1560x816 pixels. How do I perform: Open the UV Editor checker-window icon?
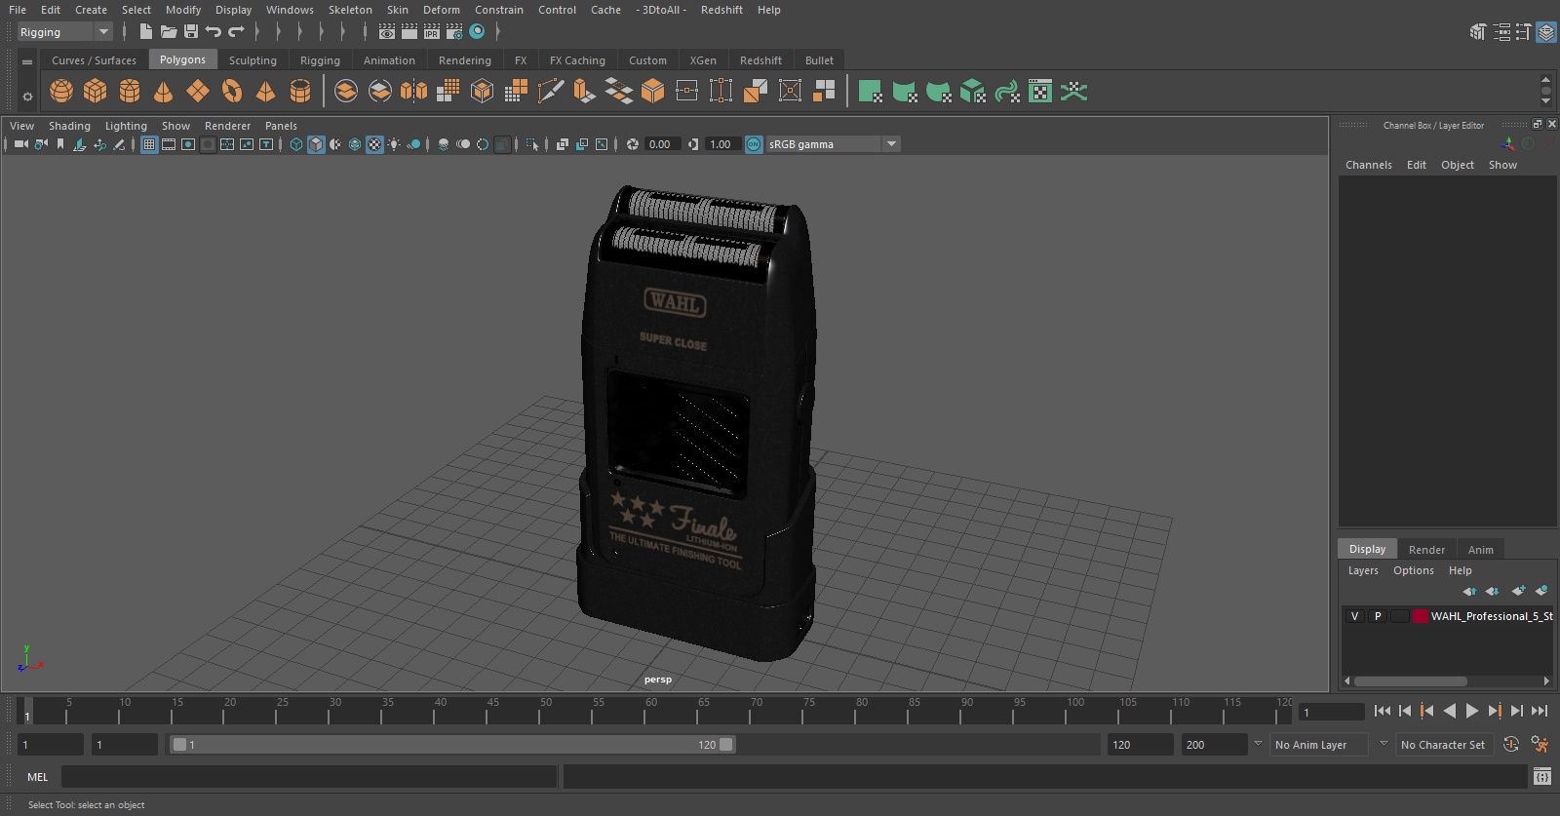click(x=1040, y=92)
